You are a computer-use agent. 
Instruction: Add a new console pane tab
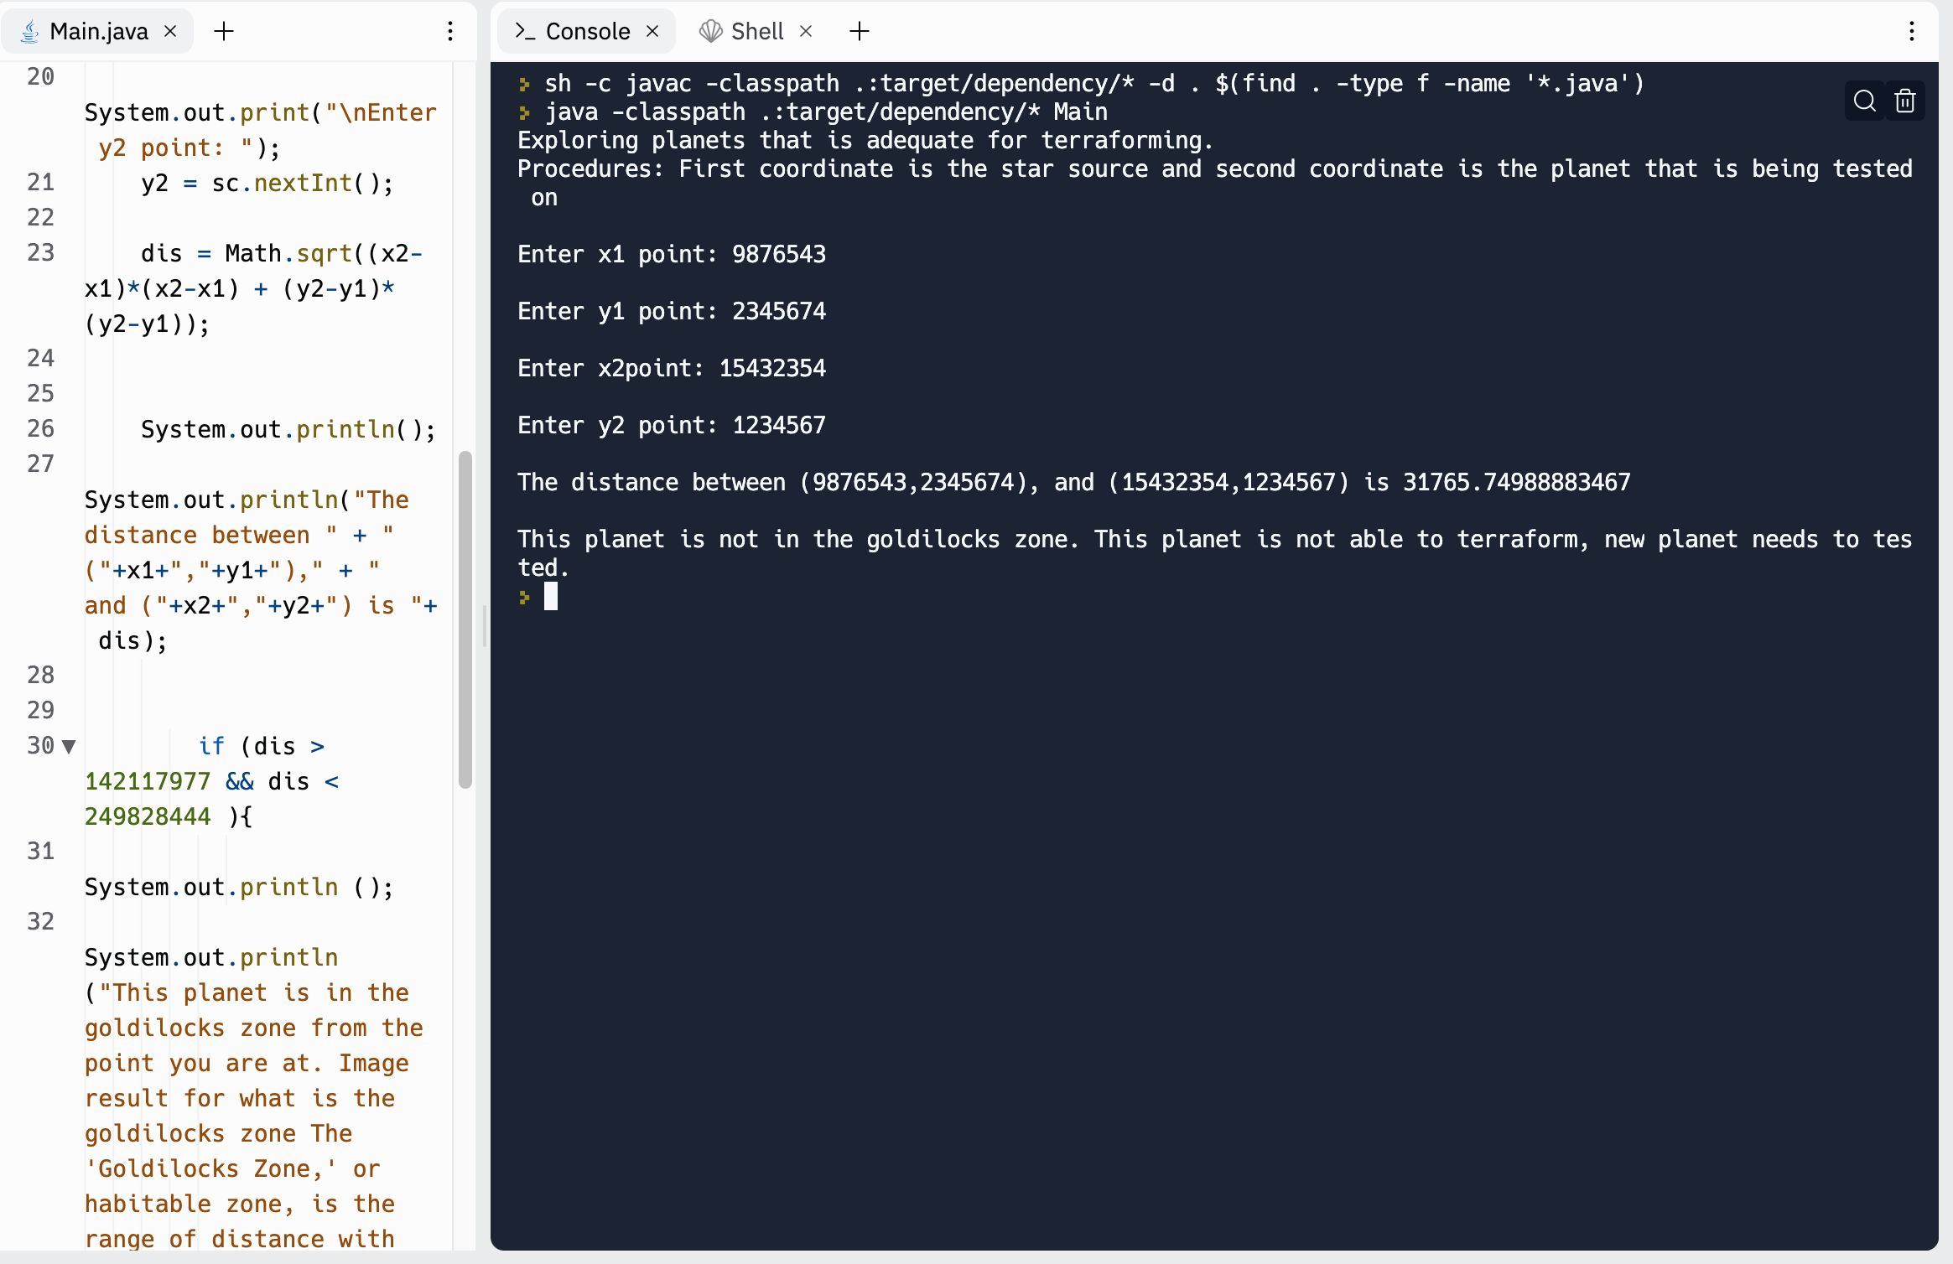coord(859,31)
